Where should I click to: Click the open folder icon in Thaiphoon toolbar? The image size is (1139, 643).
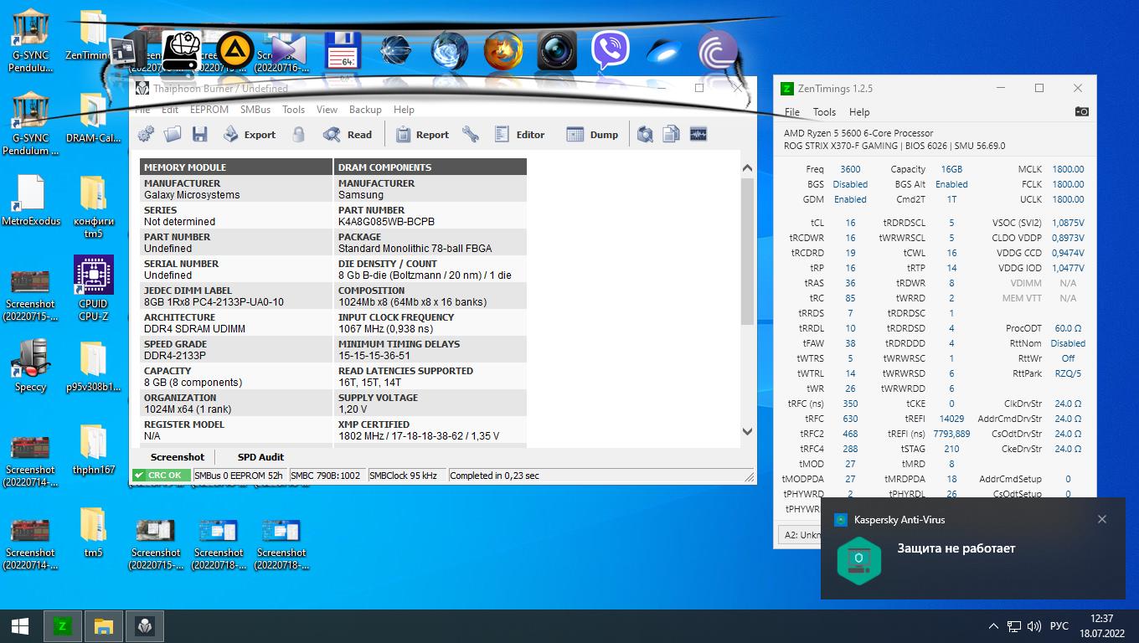[173, 134]
